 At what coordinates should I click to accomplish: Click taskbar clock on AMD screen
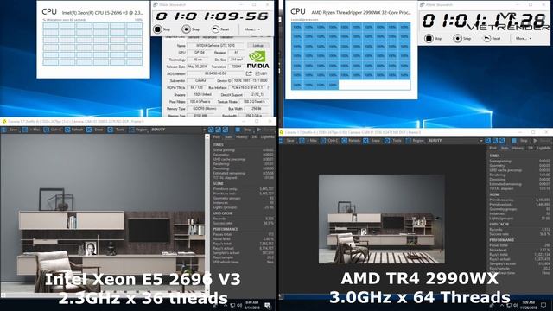(528, 305)
